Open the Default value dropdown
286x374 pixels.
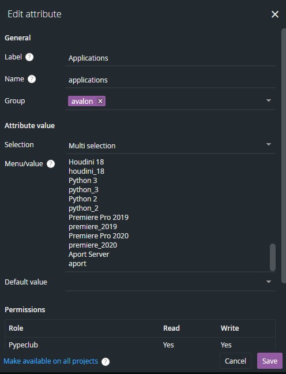(170, 282)
